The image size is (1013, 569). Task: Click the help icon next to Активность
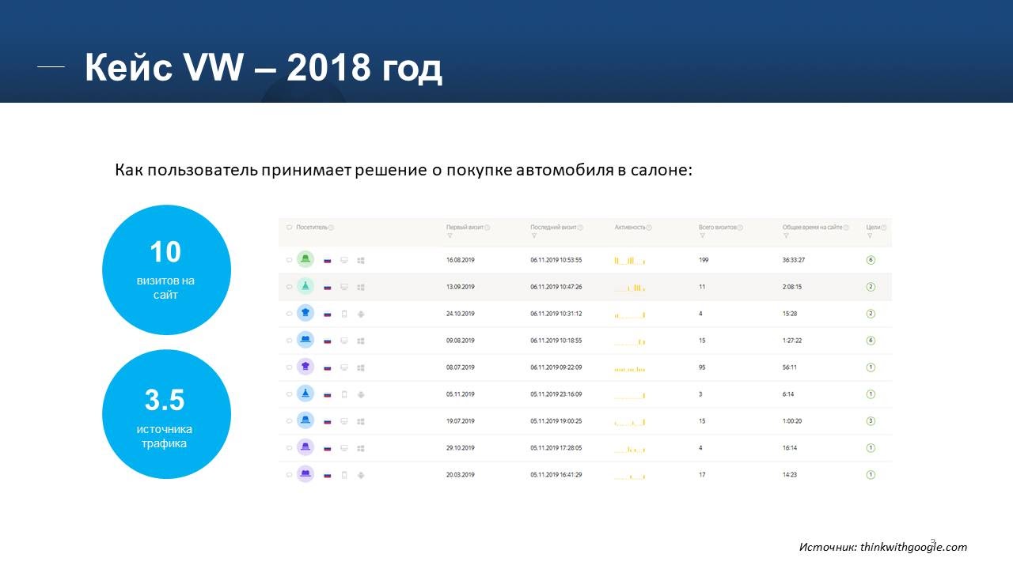(x=649, y=228)
